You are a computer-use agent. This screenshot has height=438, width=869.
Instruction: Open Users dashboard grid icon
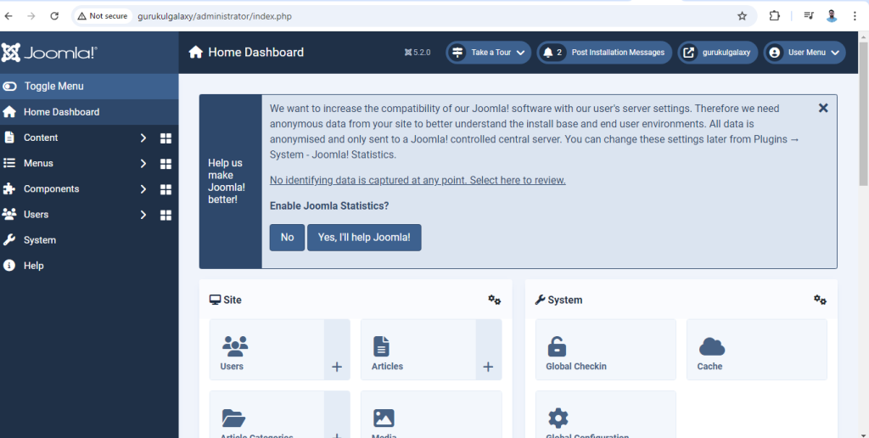(x=165, y=215)
